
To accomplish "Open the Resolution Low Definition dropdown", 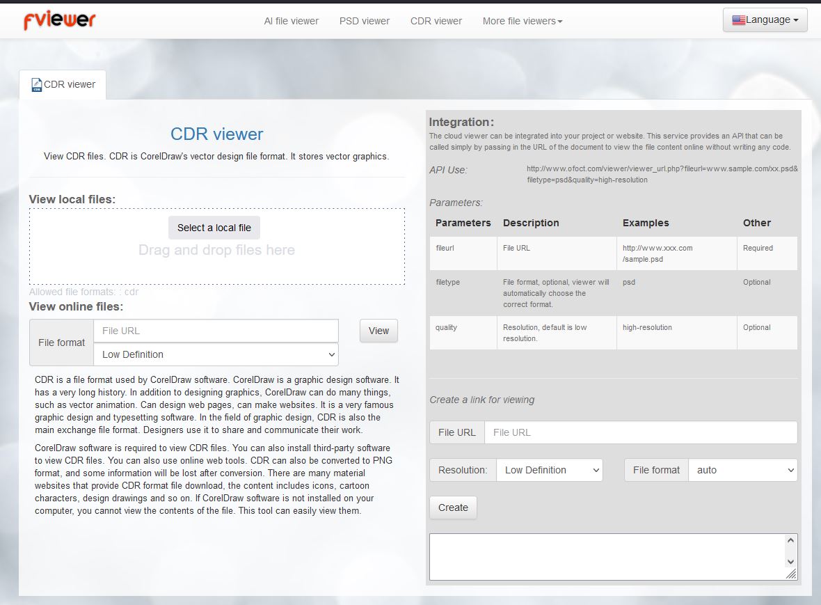I will pos(549,471).
